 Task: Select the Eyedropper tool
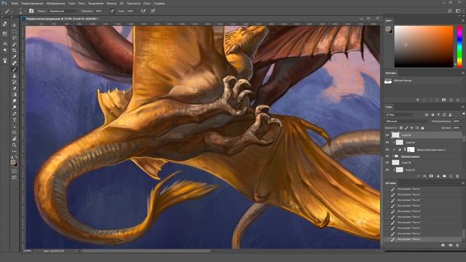coord(15,57)
